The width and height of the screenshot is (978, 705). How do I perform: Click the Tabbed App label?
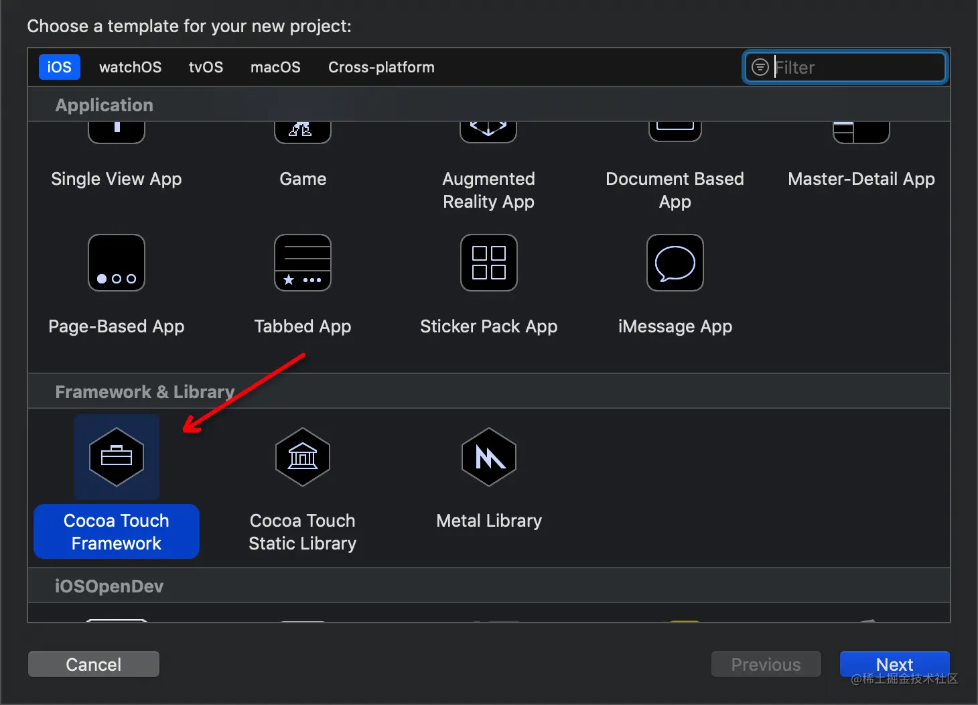(x=303, y=326)
